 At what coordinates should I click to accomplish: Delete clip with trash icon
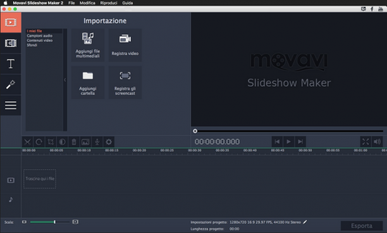point(74,142)
